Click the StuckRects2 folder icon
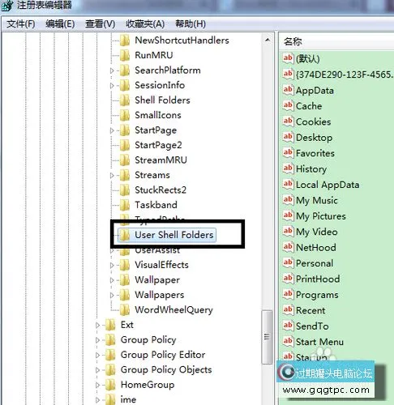 click(125, 190)
